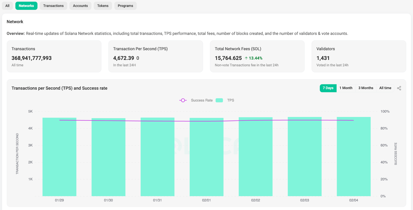Click the Validators stat card
The height and width of the screenshot is (210, 413).
point(359,56)
